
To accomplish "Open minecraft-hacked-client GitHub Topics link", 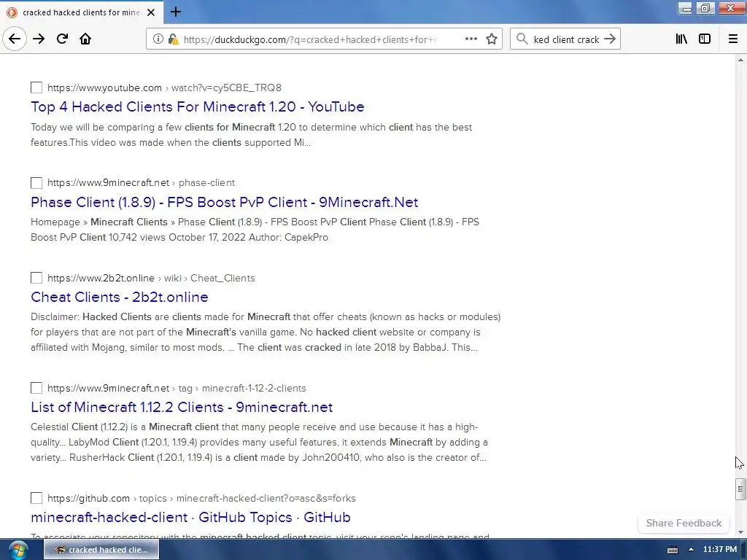I will [190, 517].
